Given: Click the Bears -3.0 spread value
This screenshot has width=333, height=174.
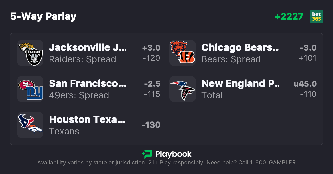Looking at the screenshot, I should pyautogui.click(x=308, y=48).
